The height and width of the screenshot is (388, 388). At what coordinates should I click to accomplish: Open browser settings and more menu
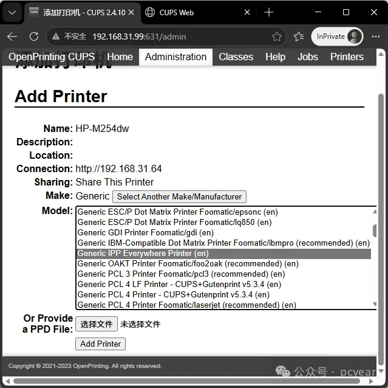pyautogui.click(x=376, y=36)
